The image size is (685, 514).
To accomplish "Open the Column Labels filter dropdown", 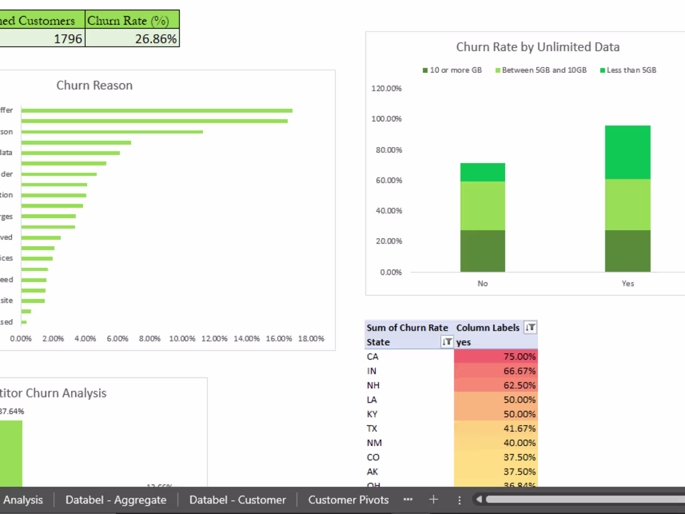I will pos(530,327).
